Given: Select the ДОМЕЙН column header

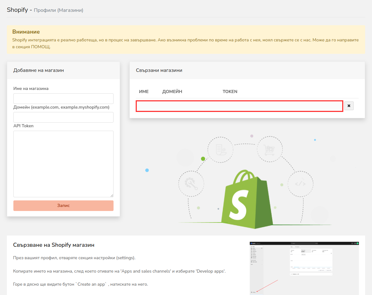Looking at the screenshot, I should click(172, 91).
